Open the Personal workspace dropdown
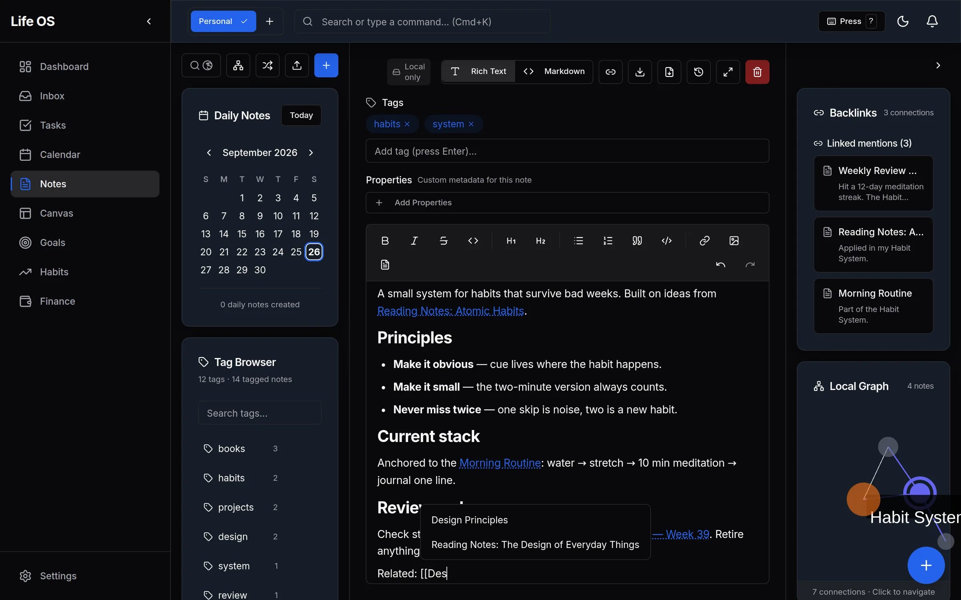The width and height of the screenshot is (961, 600). pos(223,21)
